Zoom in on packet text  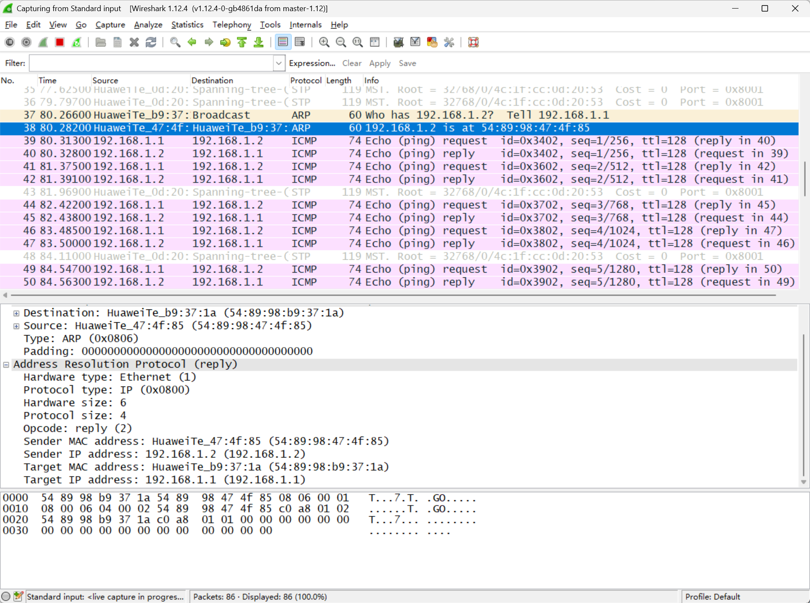click(x=324, y=42)
